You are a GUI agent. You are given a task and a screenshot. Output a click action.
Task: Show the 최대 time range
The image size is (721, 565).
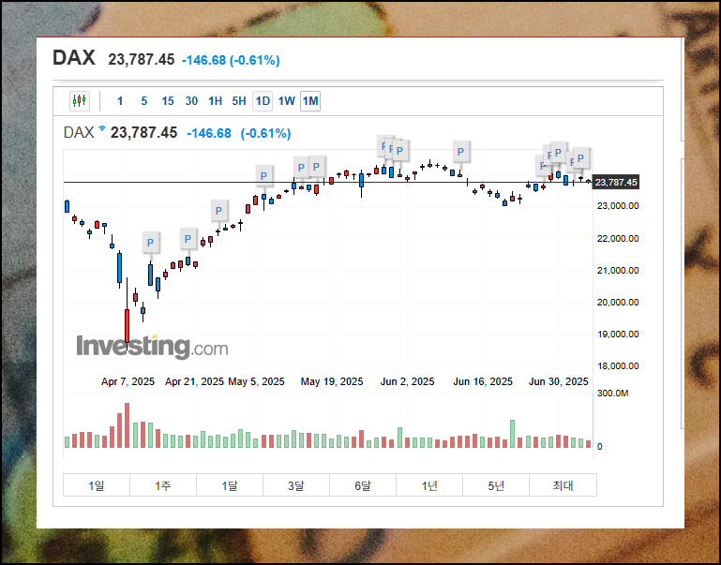tap(563, 485)
